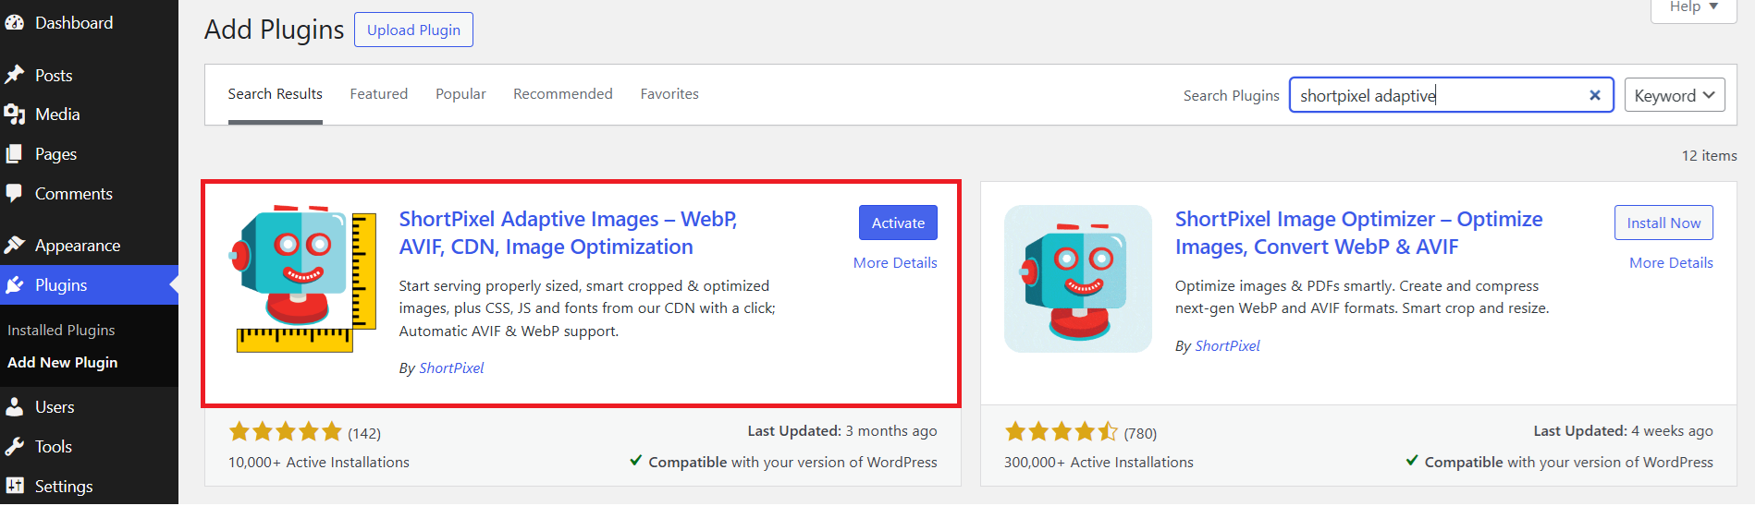Open ShortPixel Image Optimizer title link
The width and height of the screenshot is (1755, 506).
click(x=1358, y=233)
